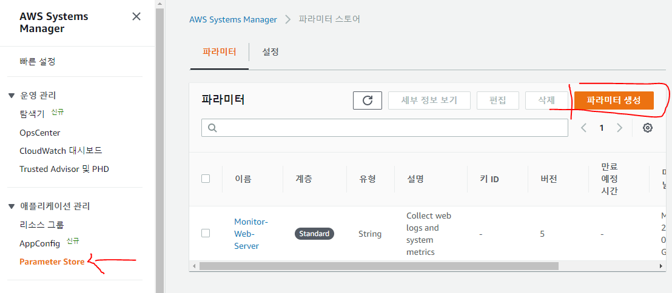
Task: Sort by 계층 column header
Action: click(304, 179)
